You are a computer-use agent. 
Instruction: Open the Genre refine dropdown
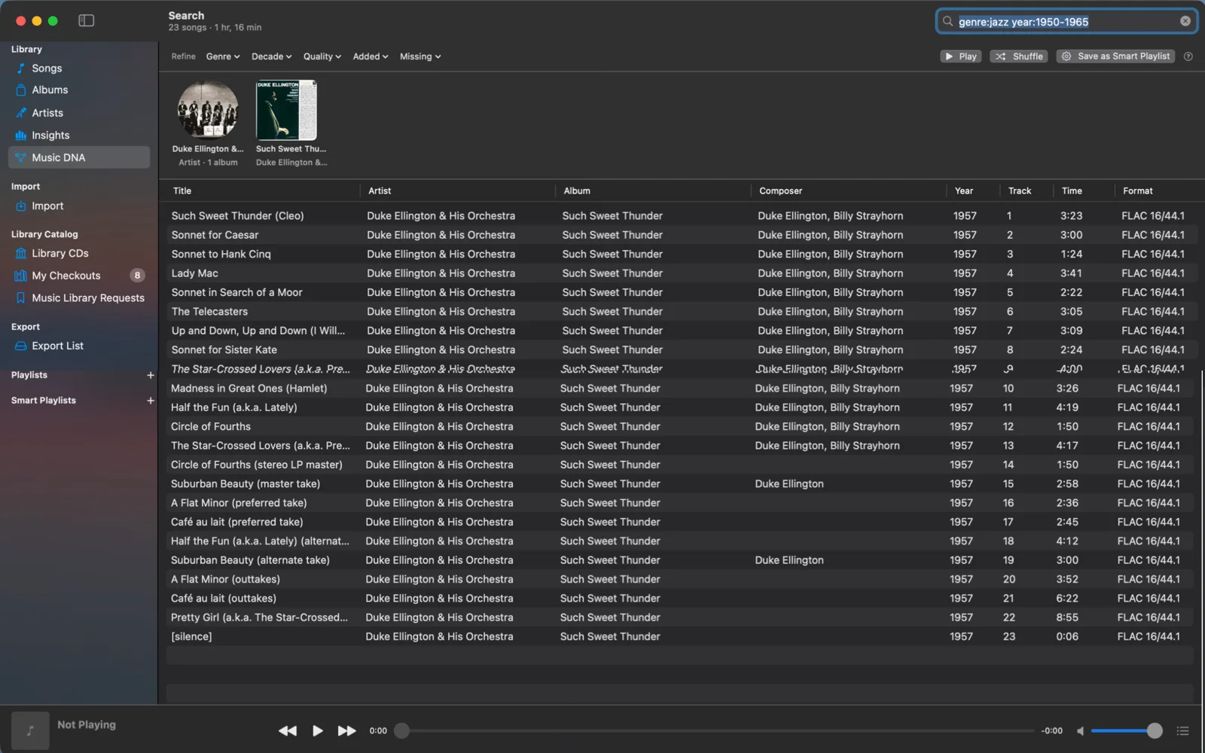222,56
